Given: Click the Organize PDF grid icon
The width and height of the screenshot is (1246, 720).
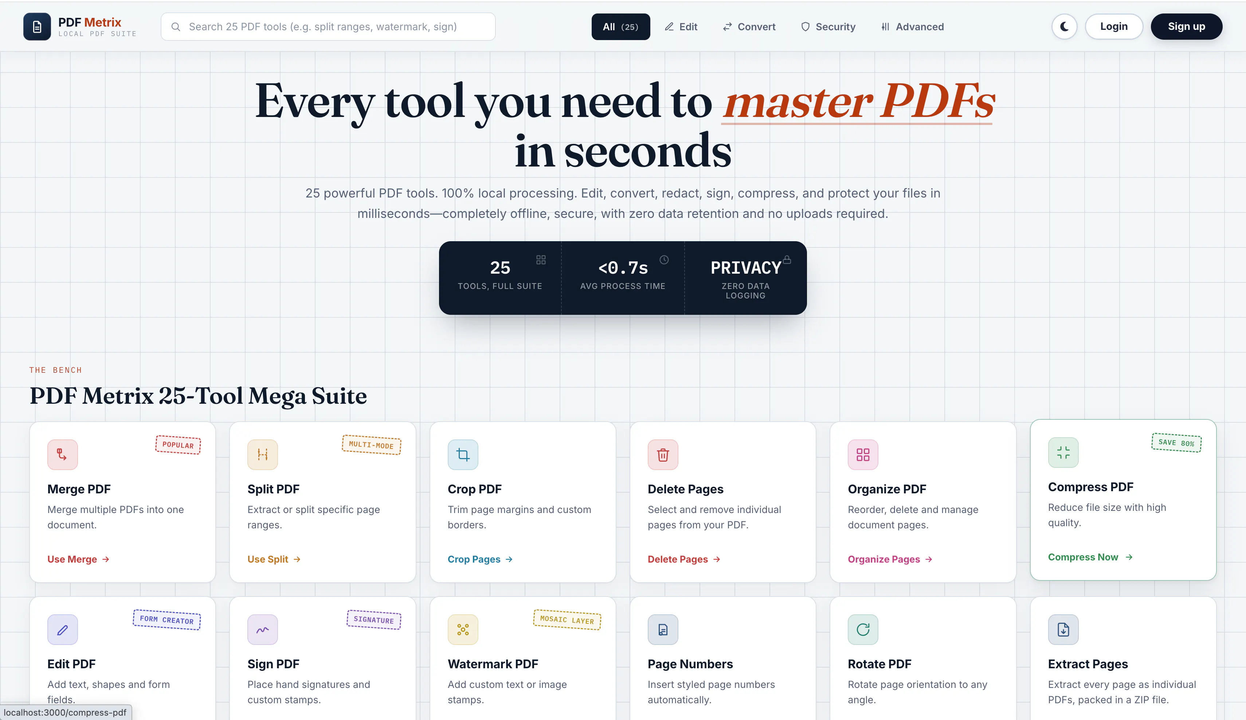Looking at the screenshot, I should [863, 454].
